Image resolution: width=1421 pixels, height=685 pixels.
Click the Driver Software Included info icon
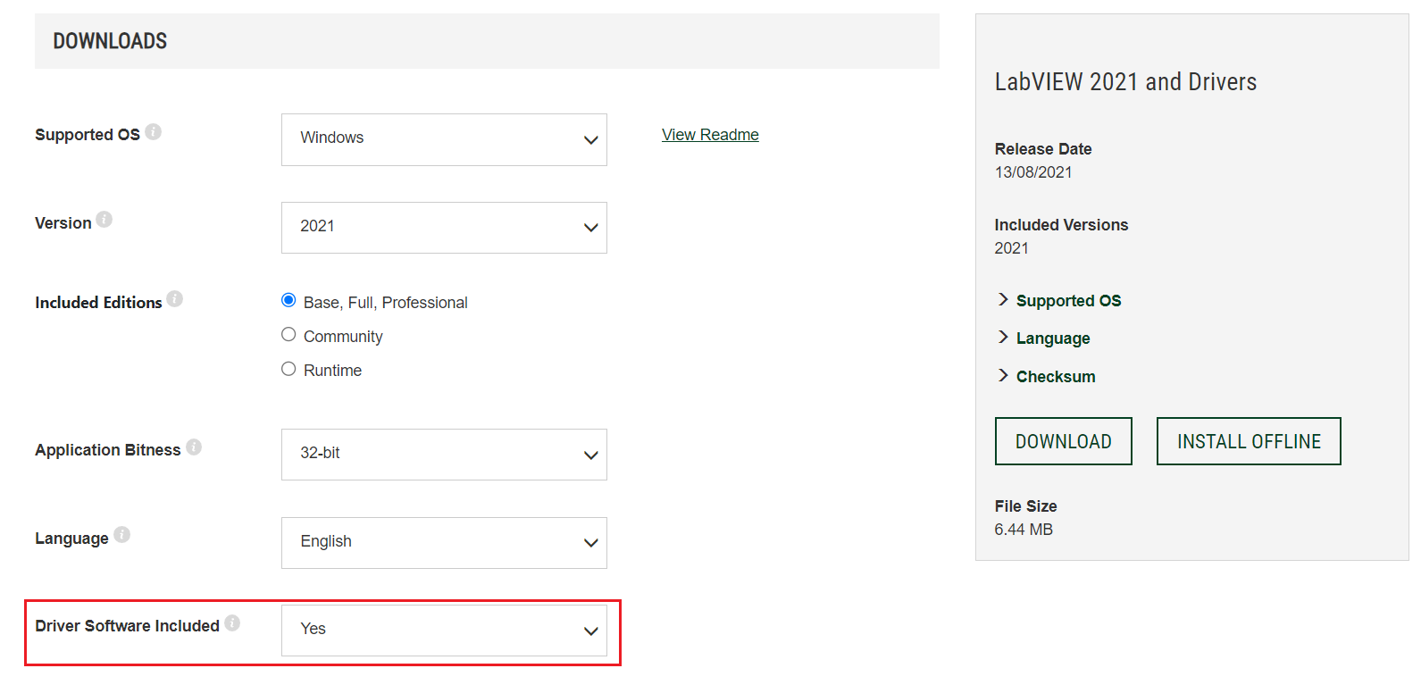(x=232, y=623)
